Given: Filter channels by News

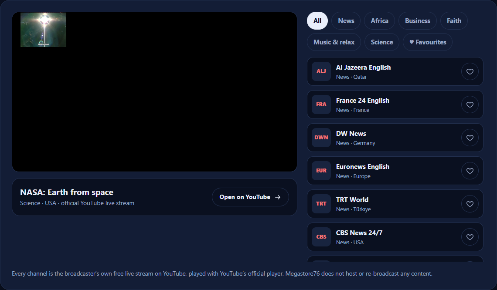Looking at the screenshot, I should (x=346, y=21).
